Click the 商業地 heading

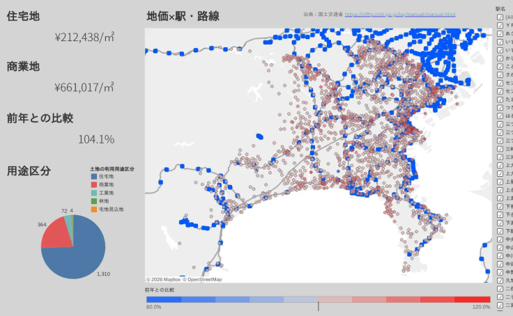(x=23, y=66)
